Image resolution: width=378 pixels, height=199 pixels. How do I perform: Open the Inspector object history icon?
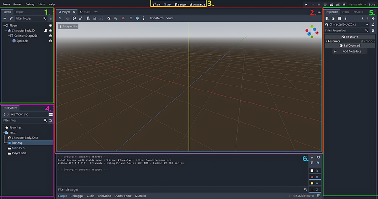click(373, 19)
